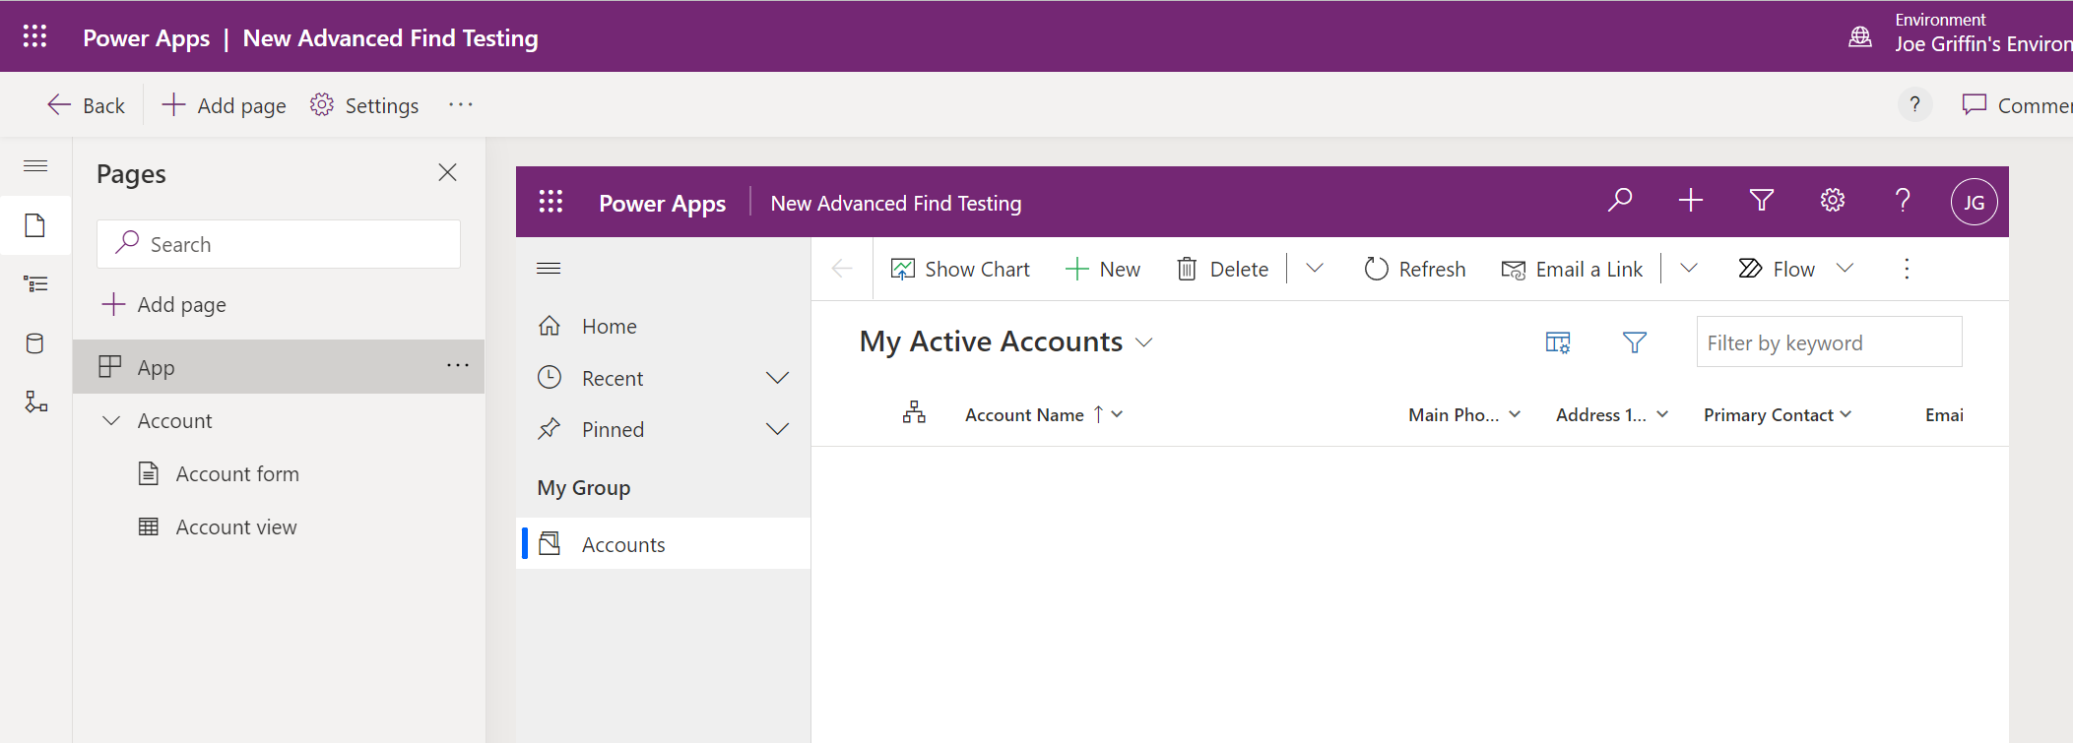Viewport: 2073px width, 743px height.
Task: Toggle the left rail hamburger menu
Action: click(x=35, y=166)
